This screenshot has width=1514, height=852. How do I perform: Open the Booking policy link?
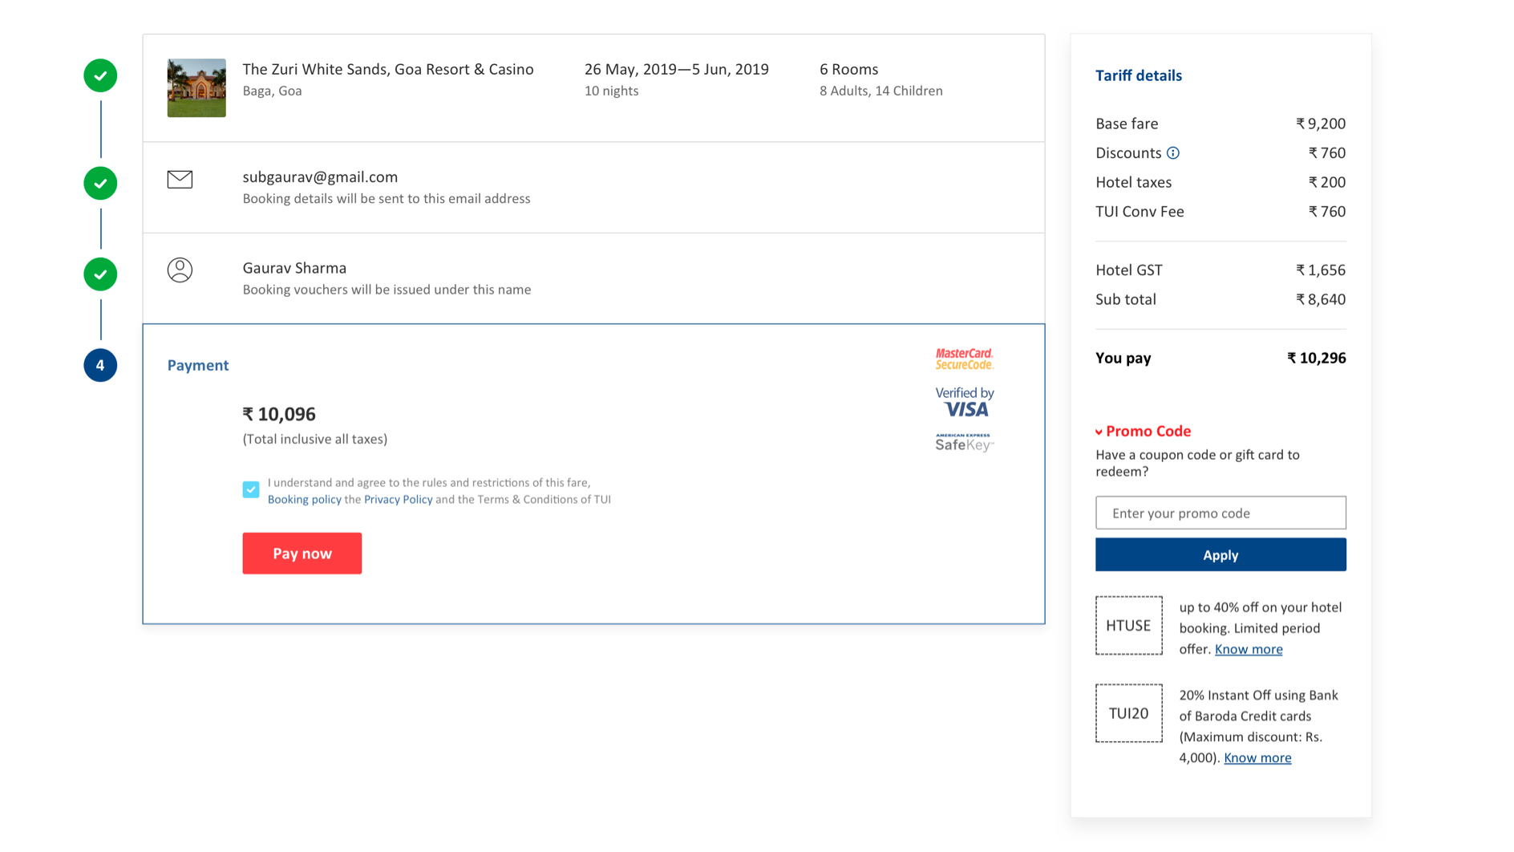[x=304, y=500]
